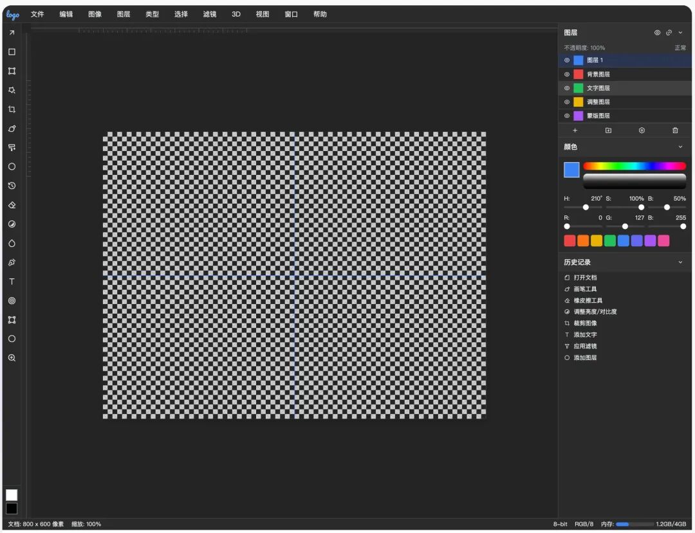Select the Crop tool in left toolbar
The height and width of the screenshot is (533, 695).
12,109
